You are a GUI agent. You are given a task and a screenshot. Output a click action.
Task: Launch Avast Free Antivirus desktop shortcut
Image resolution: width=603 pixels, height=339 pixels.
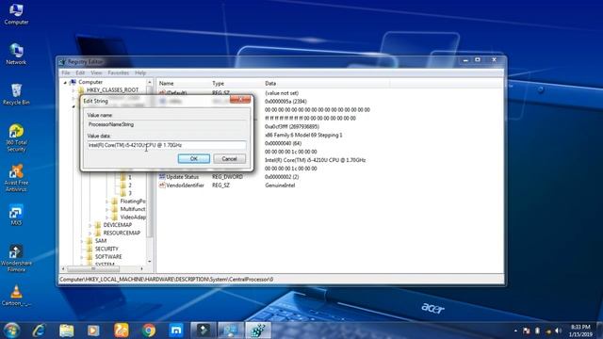(16, 178)
